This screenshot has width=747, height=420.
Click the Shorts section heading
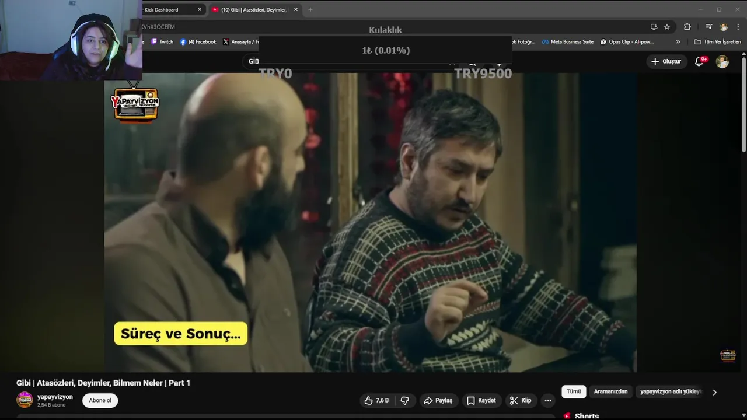tap(587, 416)
